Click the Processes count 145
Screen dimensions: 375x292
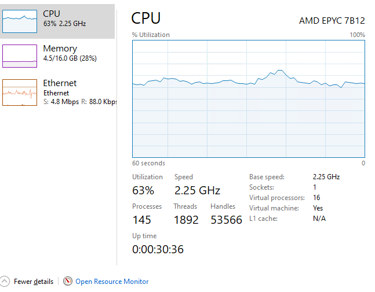click(x=141, y=220)
